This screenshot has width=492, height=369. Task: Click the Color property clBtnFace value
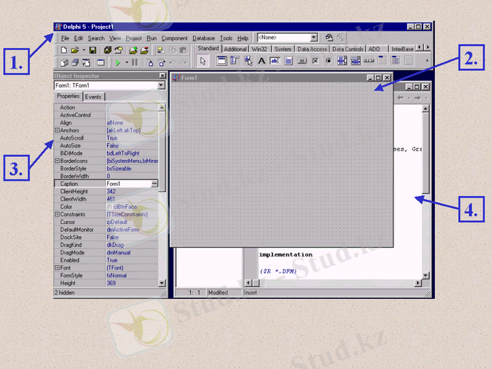124,207
